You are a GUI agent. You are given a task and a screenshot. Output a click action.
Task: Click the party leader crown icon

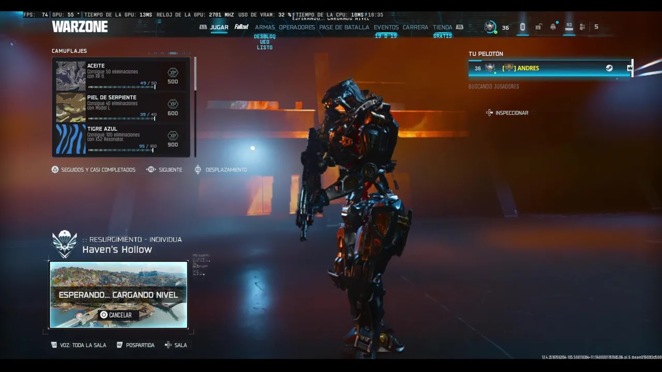tap(629, 68)
